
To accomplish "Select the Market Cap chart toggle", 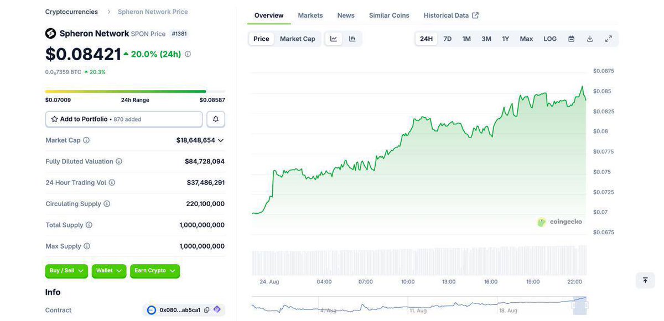I will click(298, 39).
